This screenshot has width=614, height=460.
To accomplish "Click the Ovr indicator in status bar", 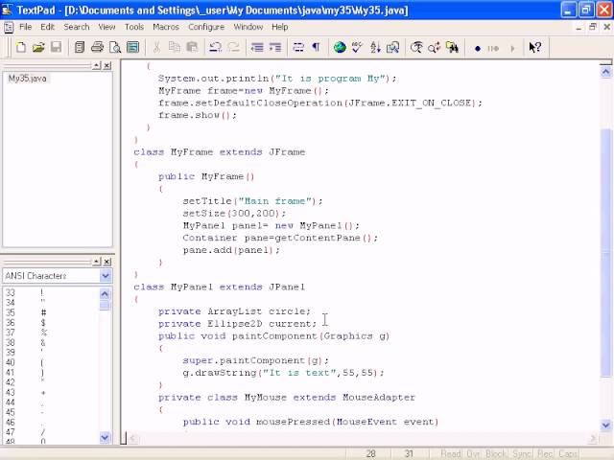I will coord(473,453).
